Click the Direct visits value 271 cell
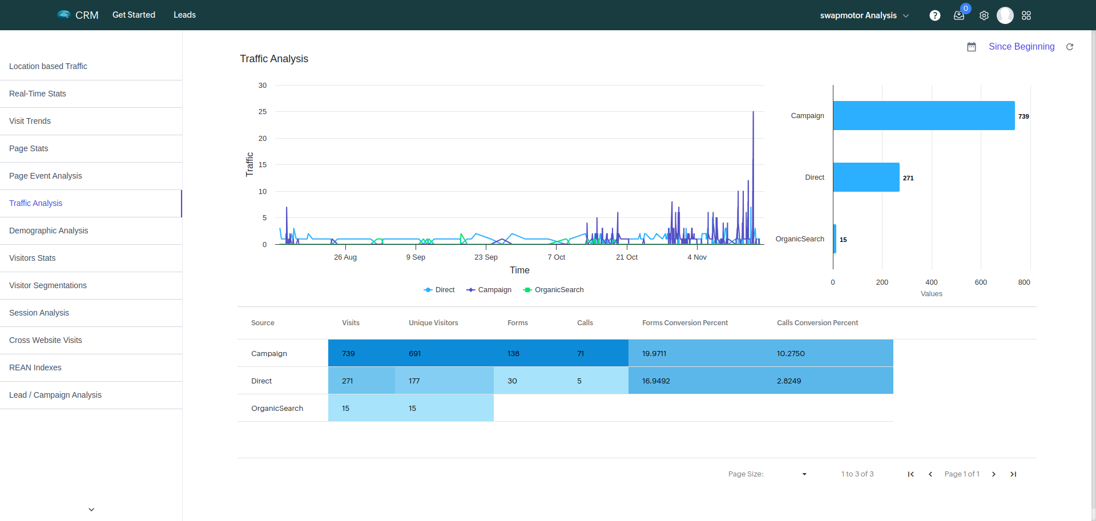Image resolution: width=1096 pixels, height=521 pixels. point(361,381)
